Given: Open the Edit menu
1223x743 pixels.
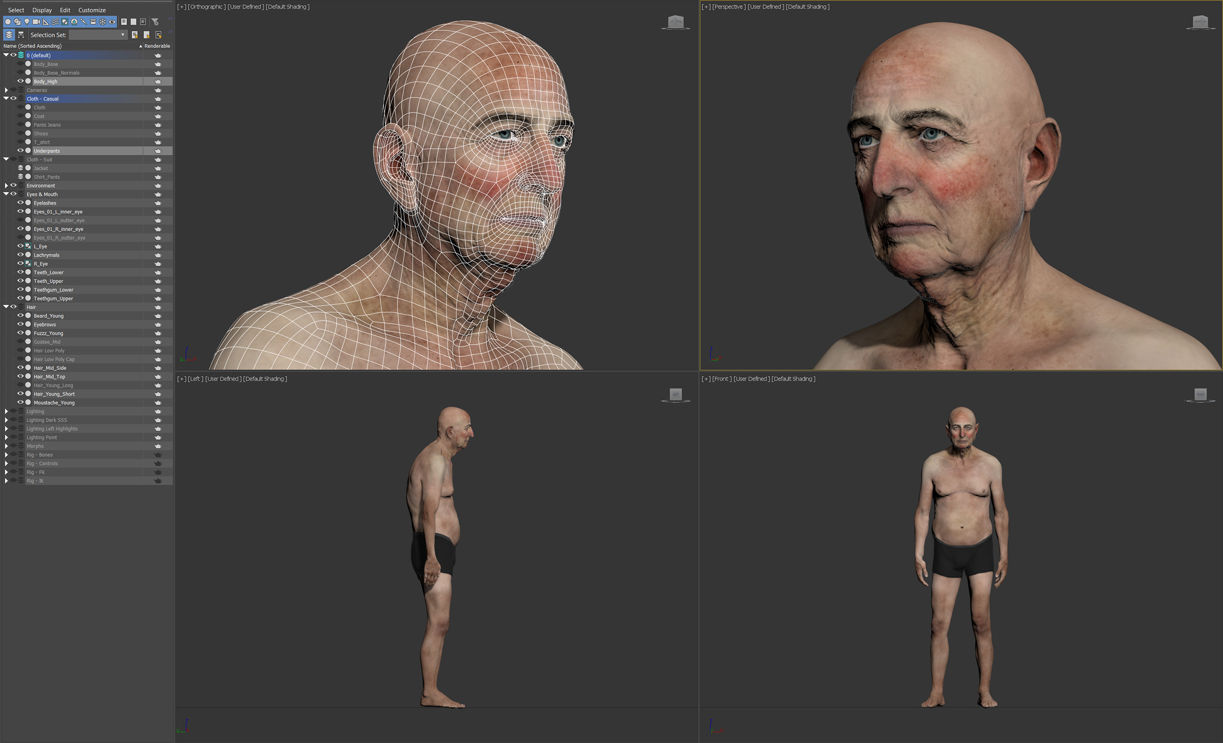Looking at the screenshot, I should (65, 10).
